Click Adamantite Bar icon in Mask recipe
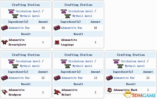This screenshot has height=99, width=157. click(109, 78)
